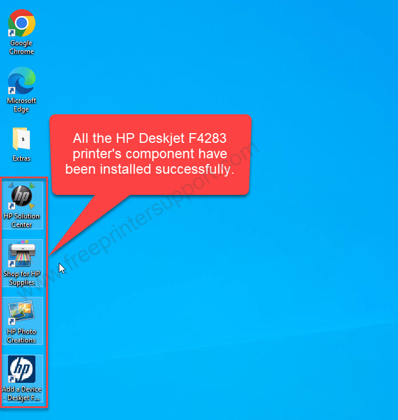Click the Shop for HP Supplies shortcut
Screen dimensions: 398x420
click(22, 254)
